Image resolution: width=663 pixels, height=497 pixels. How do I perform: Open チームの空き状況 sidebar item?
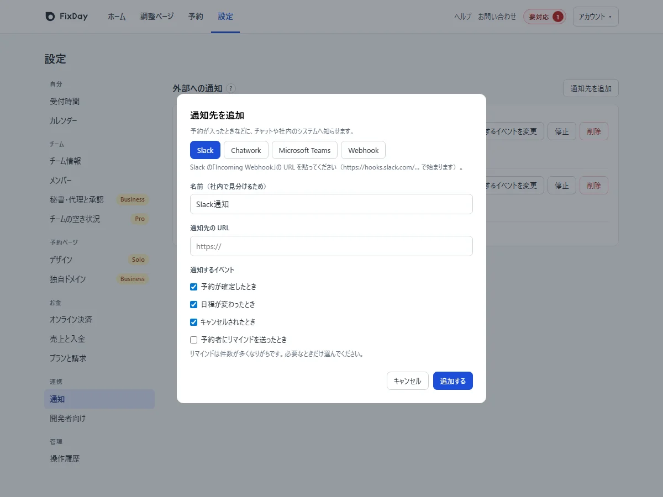(99, 219)
